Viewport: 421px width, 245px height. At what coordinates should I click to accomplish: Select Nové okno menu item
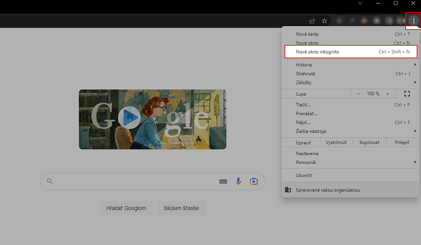click(350, 43)
